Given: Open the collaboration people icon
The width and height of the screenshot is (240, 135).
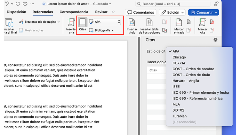Looking at the screenshot, I should 216,4.
